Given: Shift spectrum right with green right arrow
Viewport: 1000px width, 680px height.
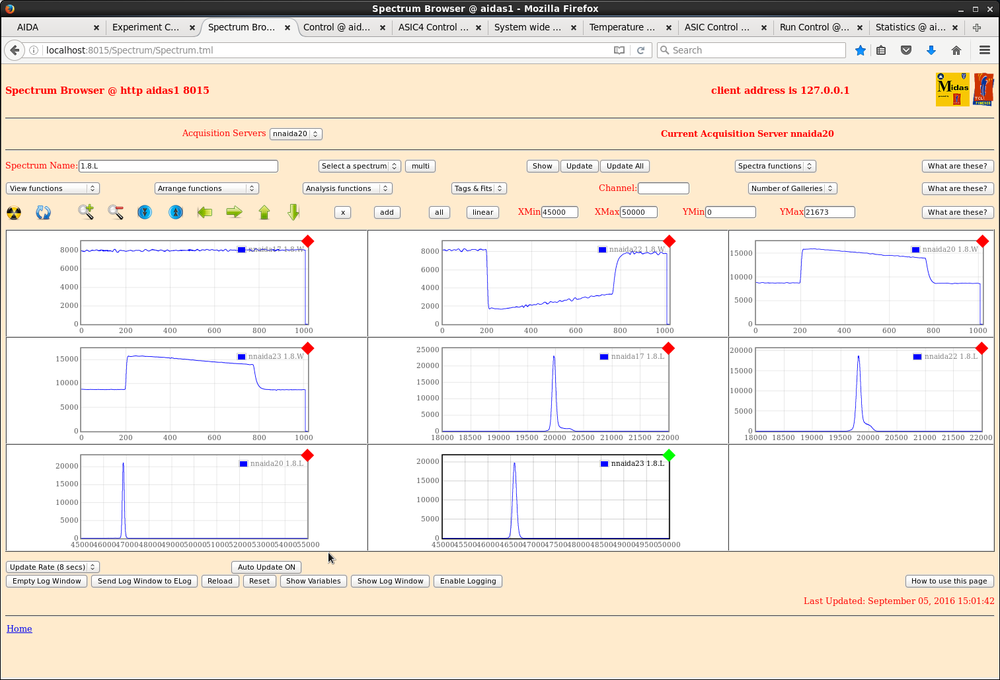Looking at the screenshot, I should coord(234,212).
